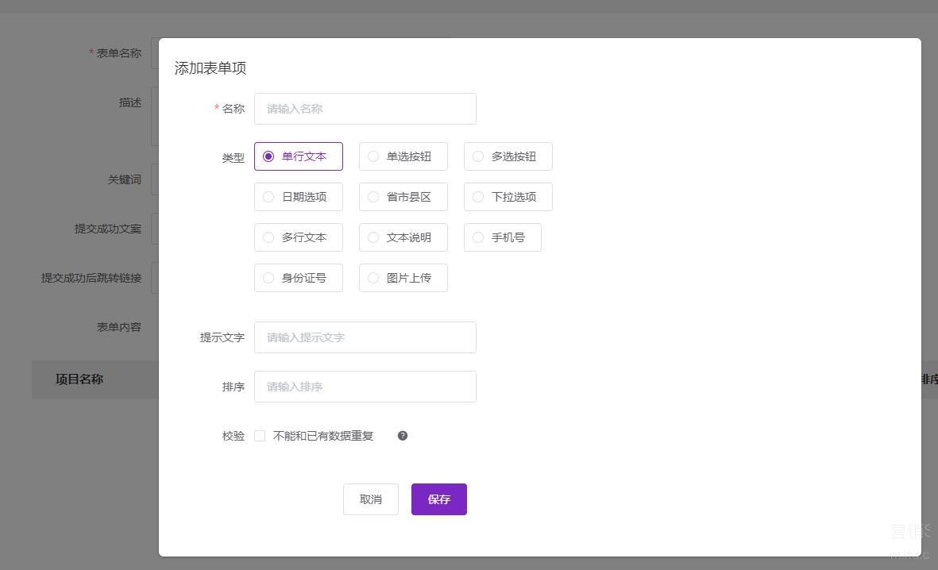Focus the 排序 input field
Screen dimensions: 938x570
point(365,387)
